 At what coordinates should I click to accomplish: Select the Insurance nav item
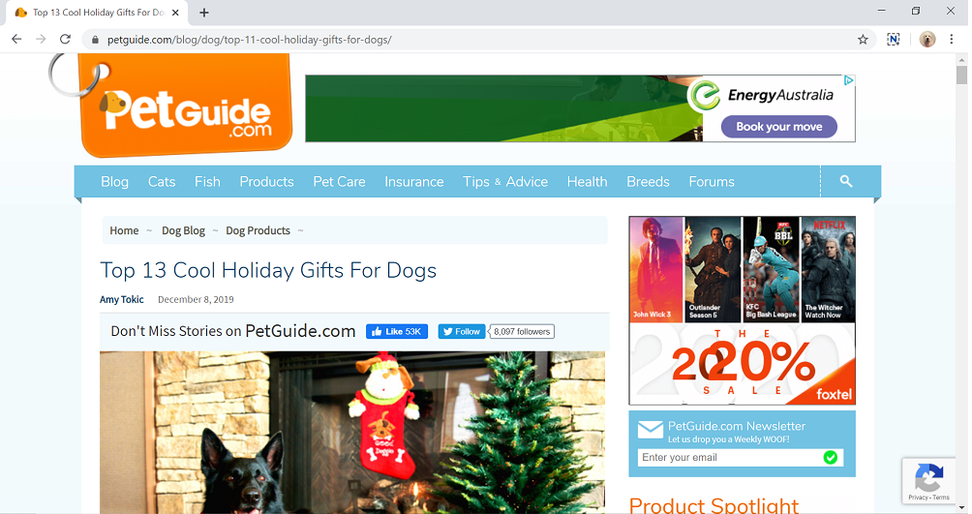tap(414, 182)
